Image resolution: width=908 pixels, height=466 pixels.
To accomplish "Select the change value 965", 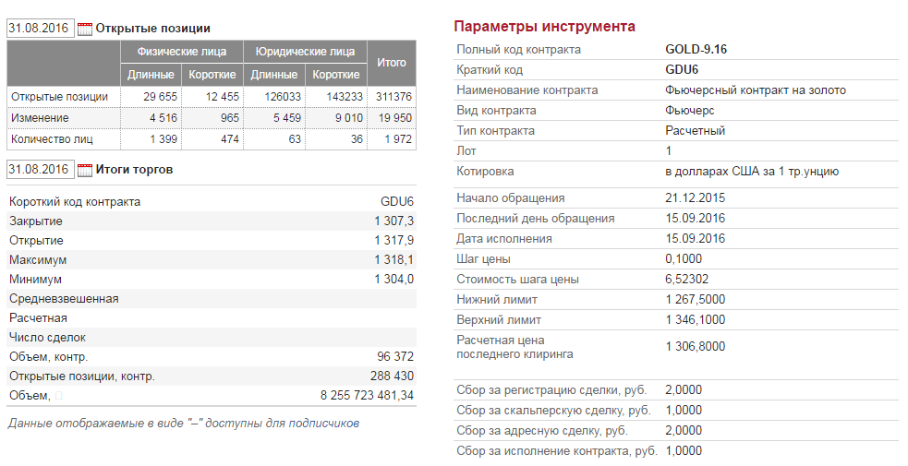I will click(230, 118).
